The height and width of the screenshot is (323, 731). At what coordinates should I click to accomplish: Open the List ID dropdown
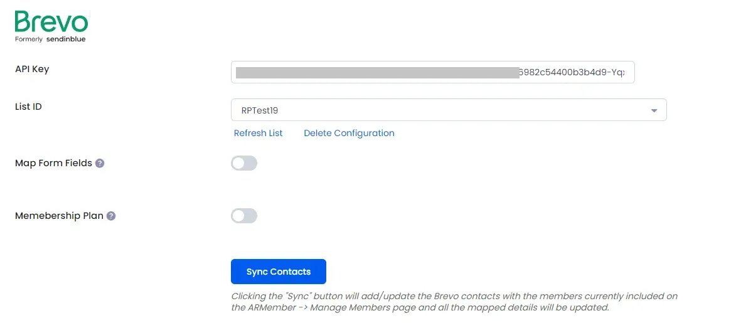coord(449,110)
